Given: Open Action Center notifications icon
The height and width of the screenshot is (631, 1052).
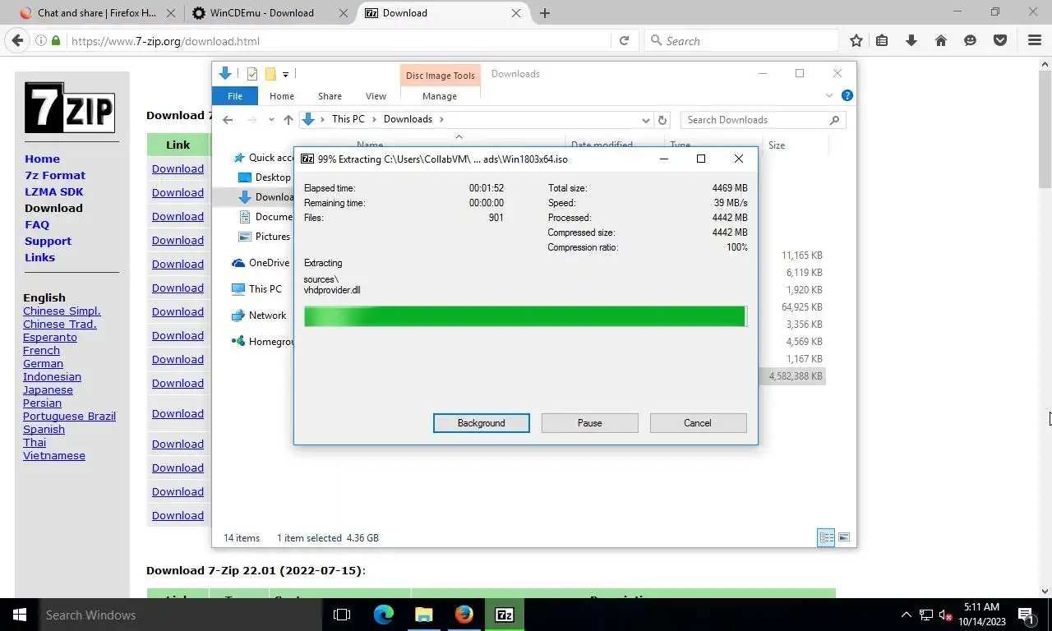Looking at the screenshot, I should tap(1025, 615).
